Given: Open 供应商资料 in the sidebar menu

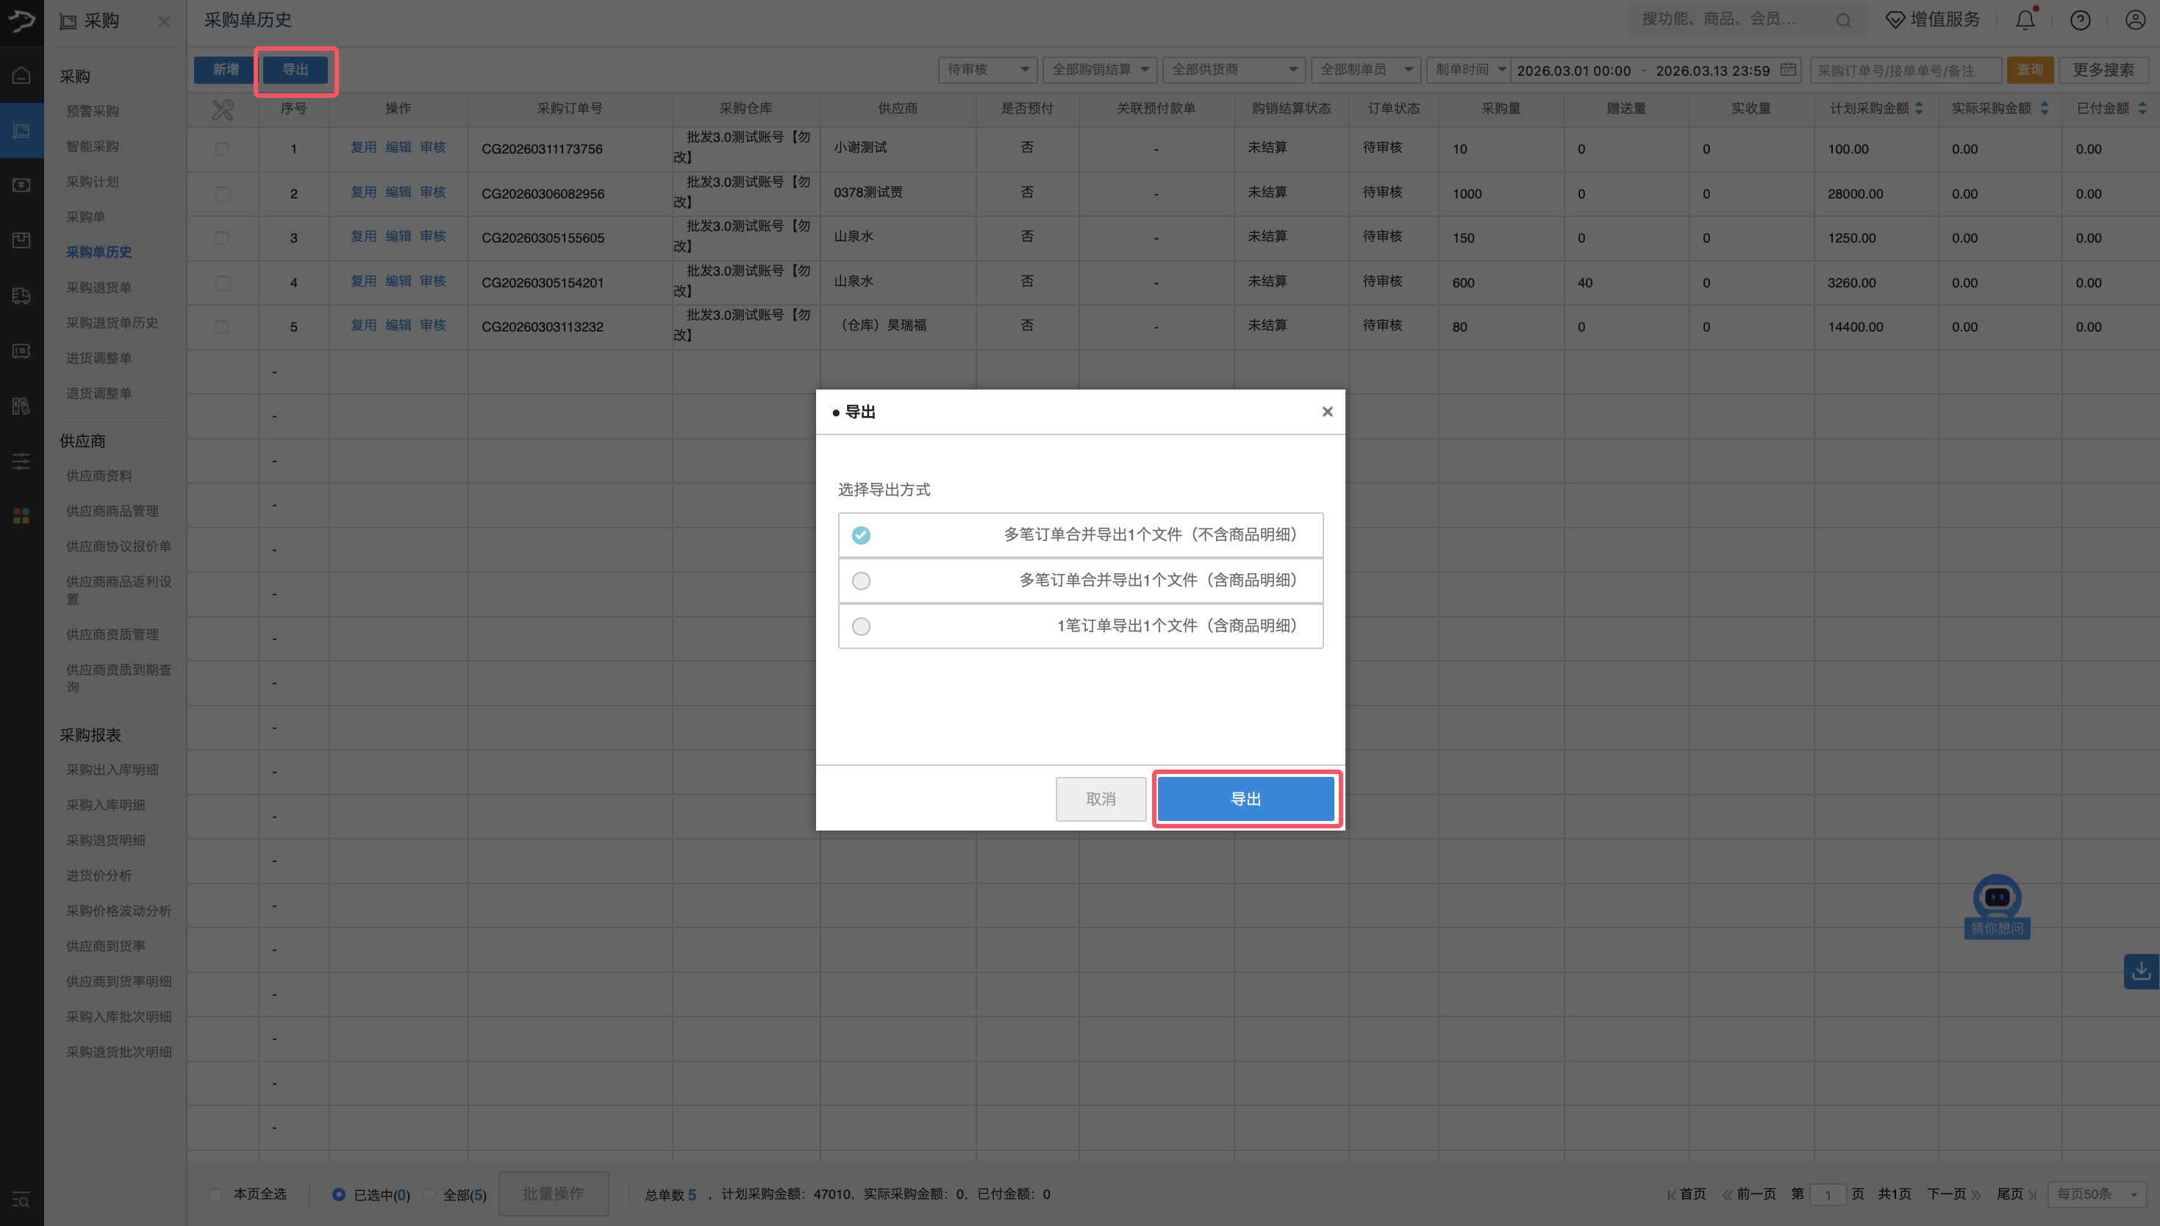Looking at the screenshot, I should tap(99, 476).
